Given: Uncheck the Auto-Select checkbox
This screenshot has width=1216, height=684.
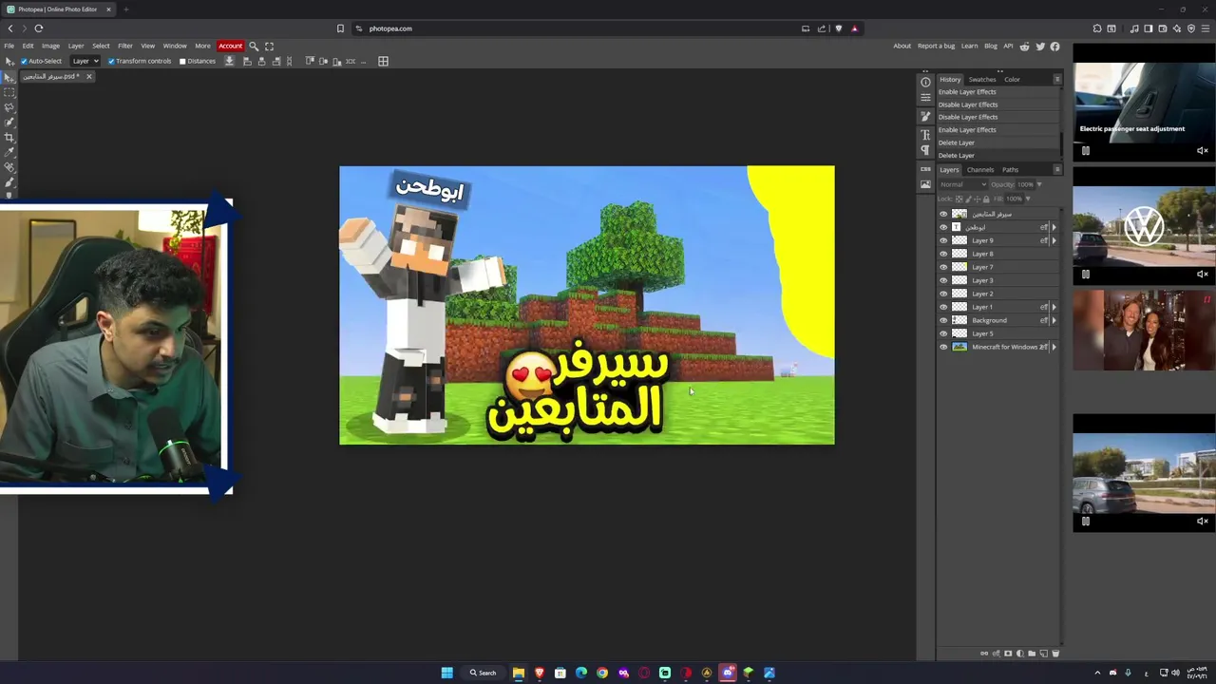Looking at the screenshot, I should click(x=24, y=61).
